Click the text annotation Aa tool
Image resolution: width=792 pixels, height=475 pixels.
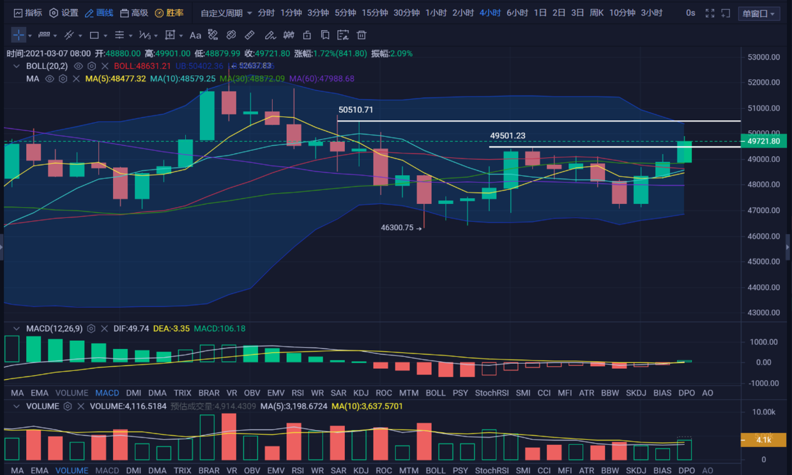click(x=195, y=35)
